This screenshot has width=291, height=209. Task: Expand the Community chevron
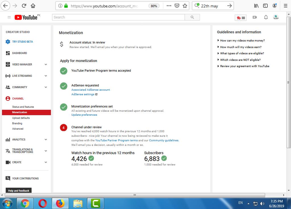tap(46, 87)
